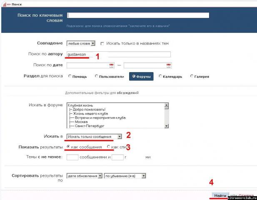Click the keyword search text field

138,16
